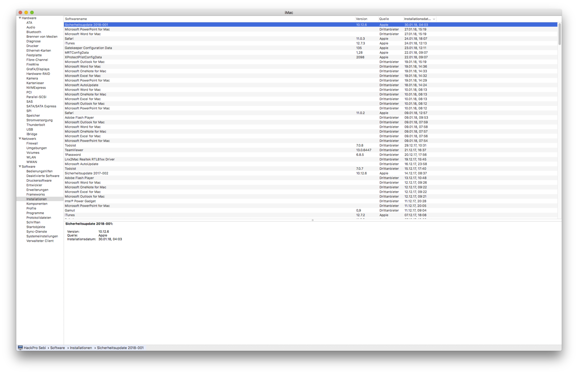Open the Kamera entry
The width and height of the screenshot is (578, 374).
coord(32,78)
